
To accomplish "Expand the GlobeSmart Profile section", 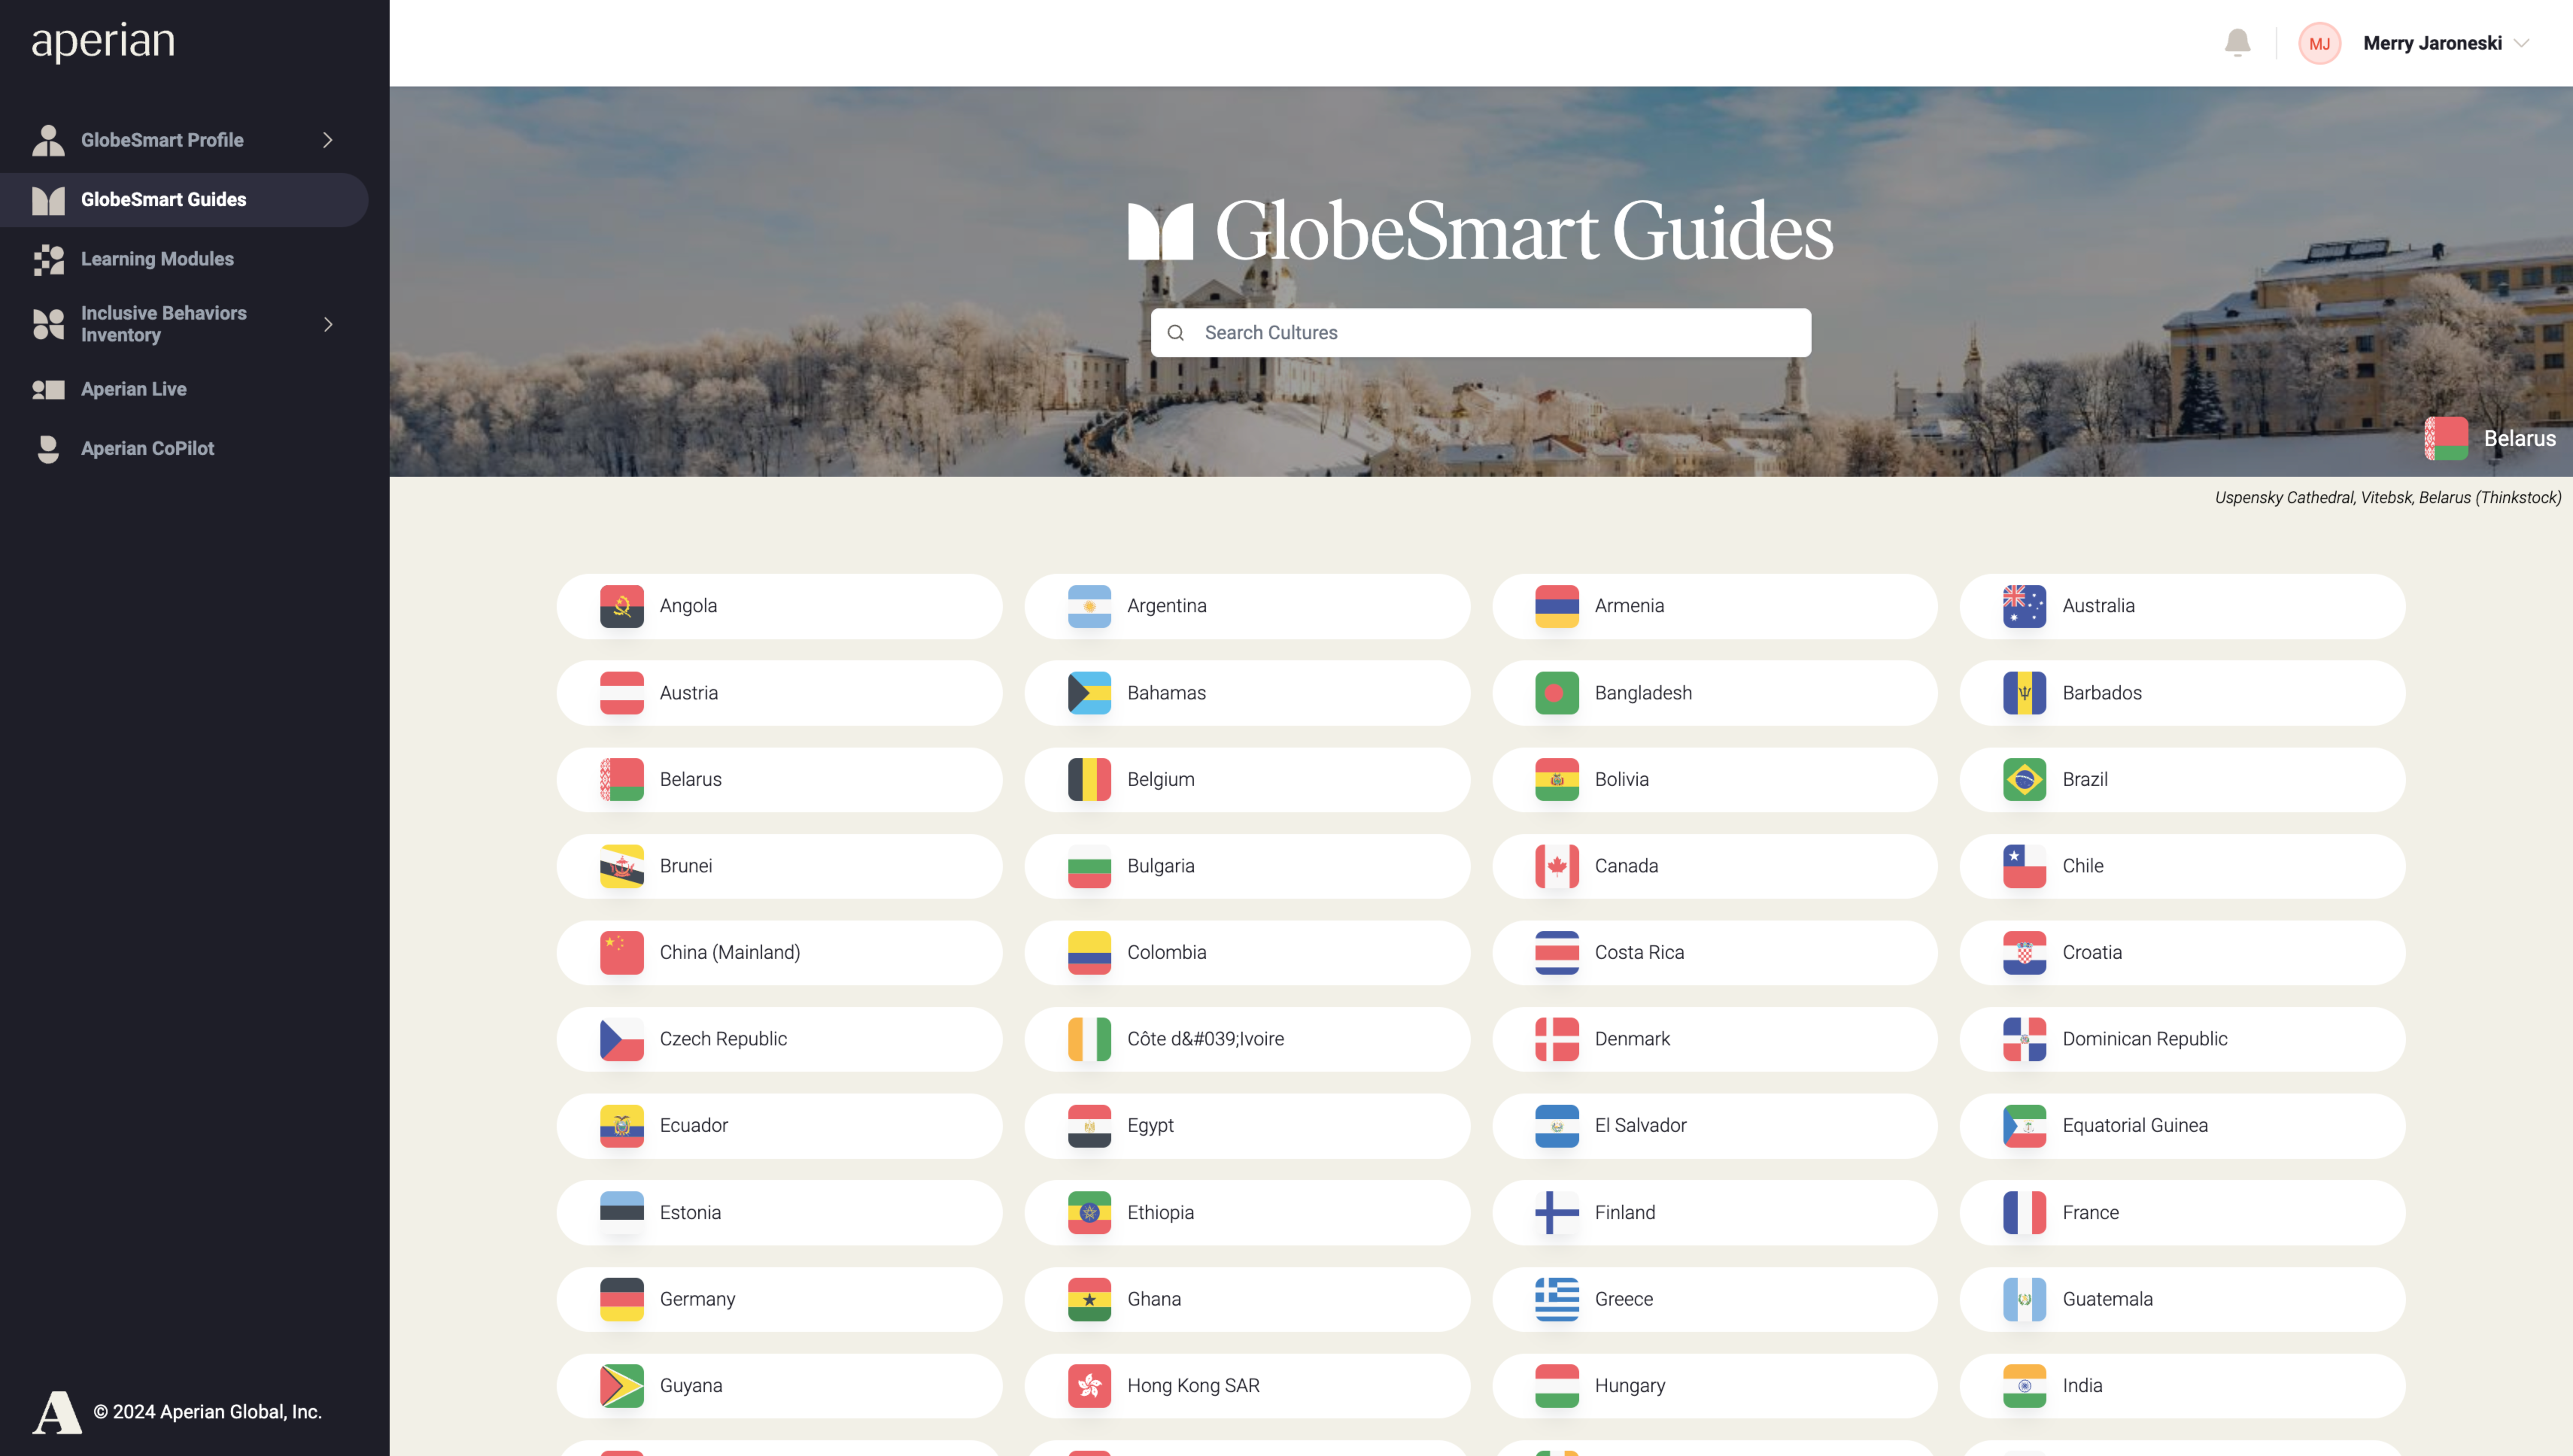I will 327,140.
